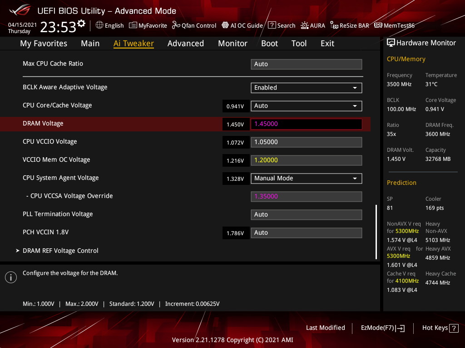Click the 1.786V PCH VCCIN reading
Screen dimensions: 465x348
(x=236, y=233)
